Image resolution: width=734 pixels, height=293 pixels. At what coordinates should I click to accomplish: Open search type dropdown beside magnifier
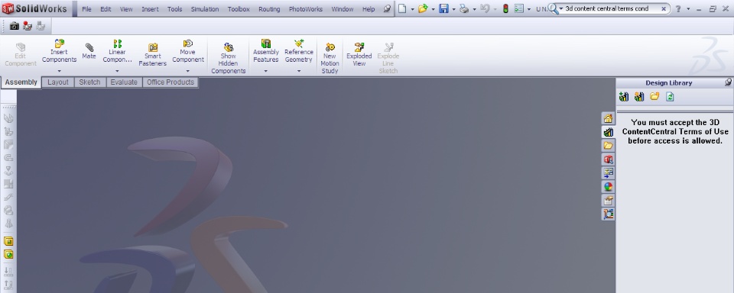560,8
